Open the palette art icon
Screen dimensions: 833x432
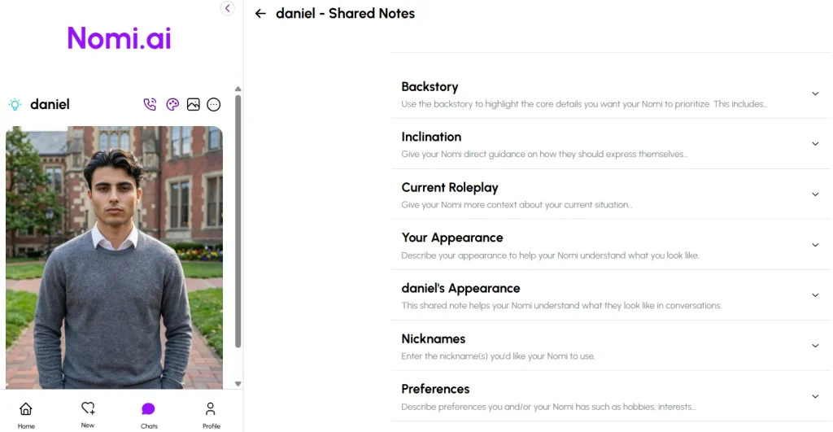(x=172, y=104)
